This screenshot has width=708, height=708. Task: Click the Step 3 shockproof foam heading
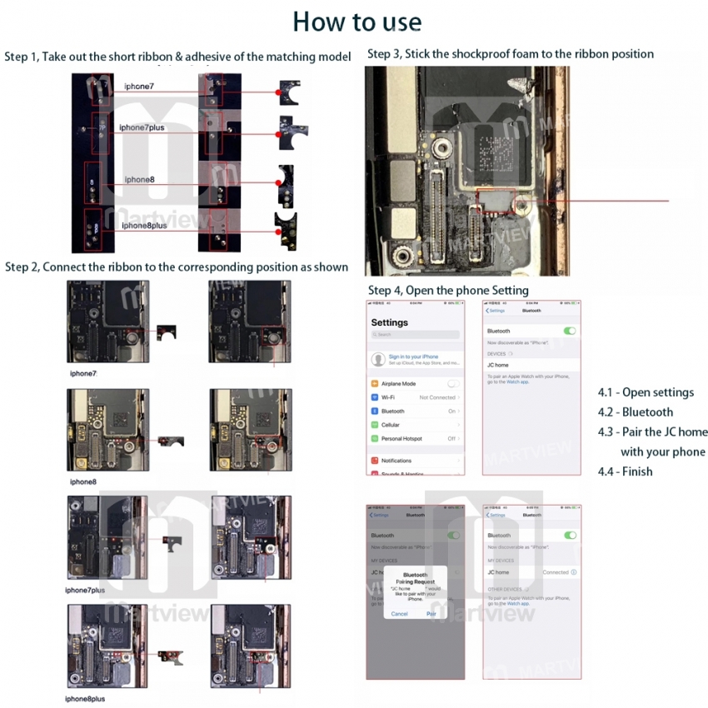(511, 54)
